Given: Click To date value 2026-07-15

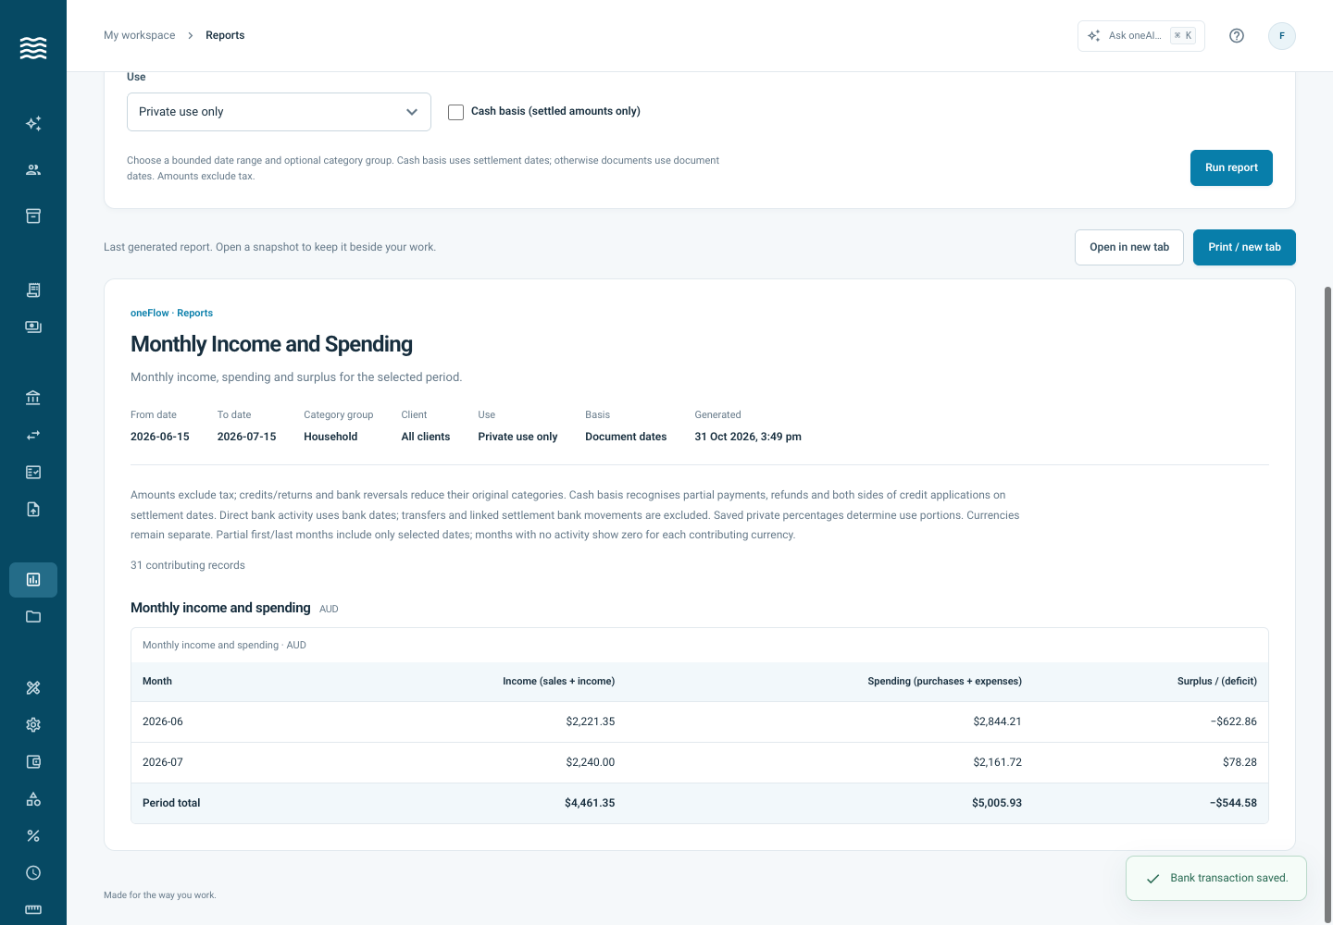Looking at the screenshot, I should pos(247,437).
